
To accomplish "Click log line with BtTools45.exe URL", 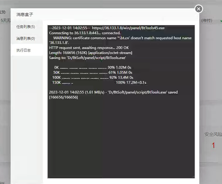I will [x=107, y=28].
